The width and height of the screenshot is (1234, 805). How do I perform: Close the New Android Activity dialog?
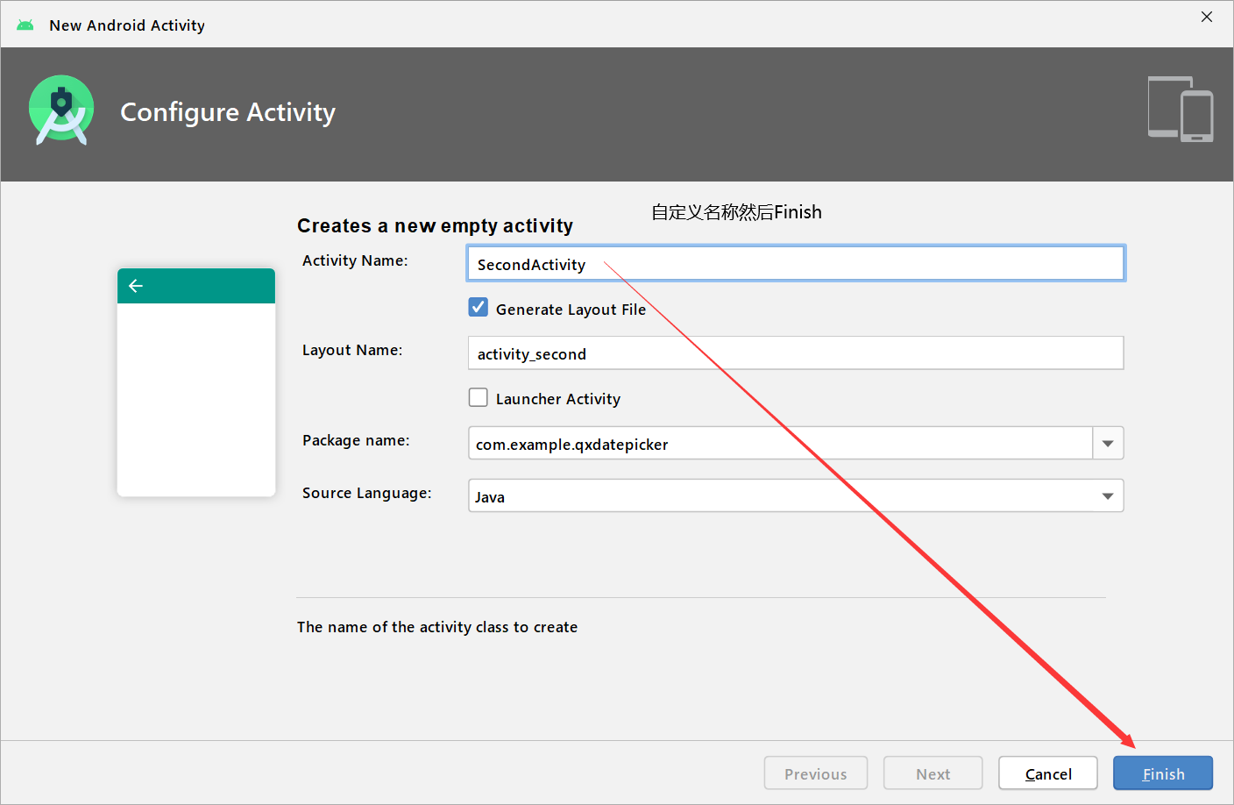click(1207, 17)
